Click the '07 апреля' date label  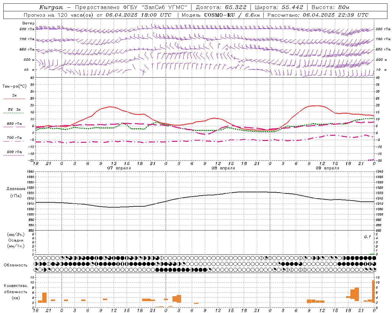pyautogui.click(x=119, y=168)
